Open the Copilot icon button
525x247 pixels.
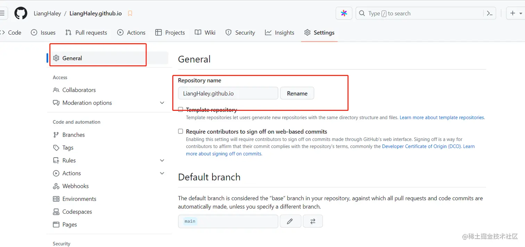pyautogui.click(x=344, y=14)
